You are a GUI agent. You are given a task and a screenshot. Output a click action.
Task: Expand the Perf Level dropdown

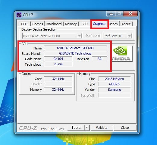(x=117, y=36)
